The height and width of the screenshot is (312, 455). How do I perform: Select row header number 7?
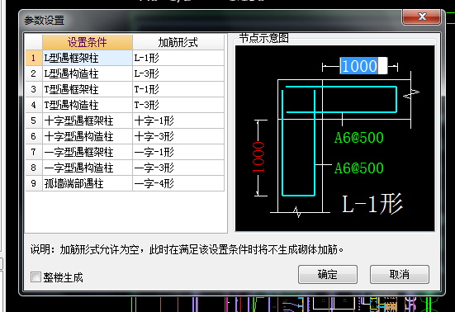point(34,152)
